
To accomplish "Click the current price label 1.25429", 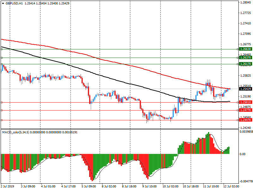I will pos(245,89).
